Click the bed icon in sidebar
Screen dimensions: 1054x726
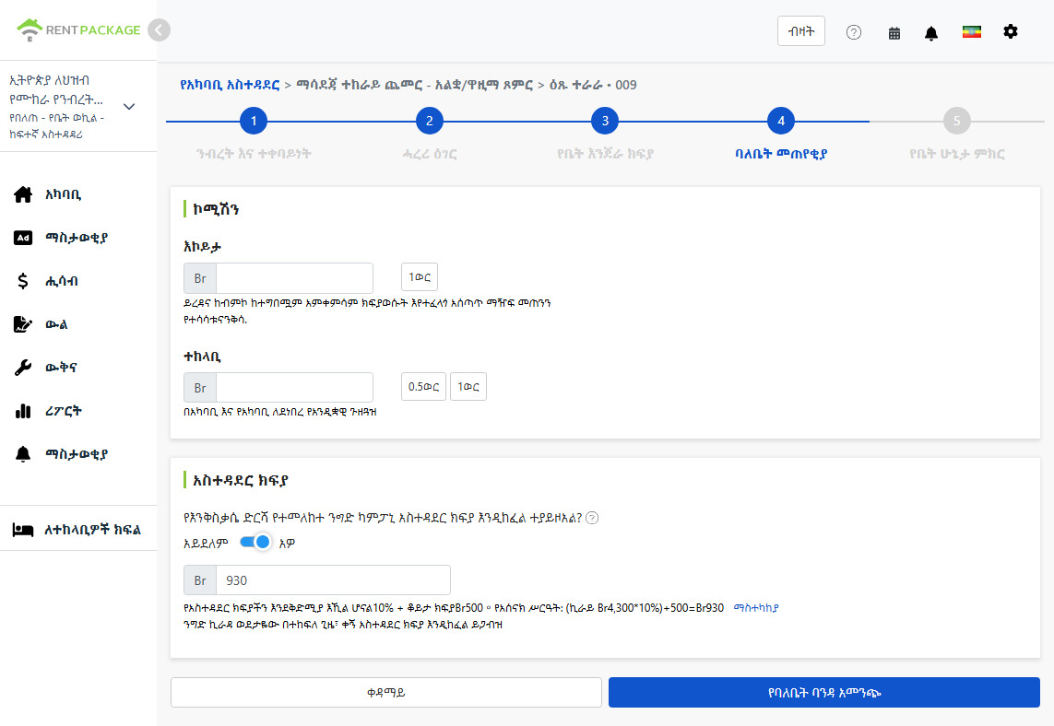[23, 530]
